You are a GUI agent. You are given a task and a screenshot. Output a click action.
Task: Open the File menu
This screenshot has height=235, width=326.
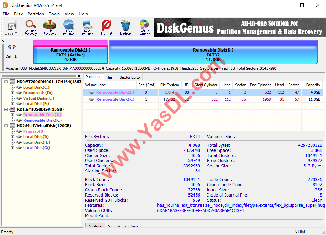[x=6, y=14]
